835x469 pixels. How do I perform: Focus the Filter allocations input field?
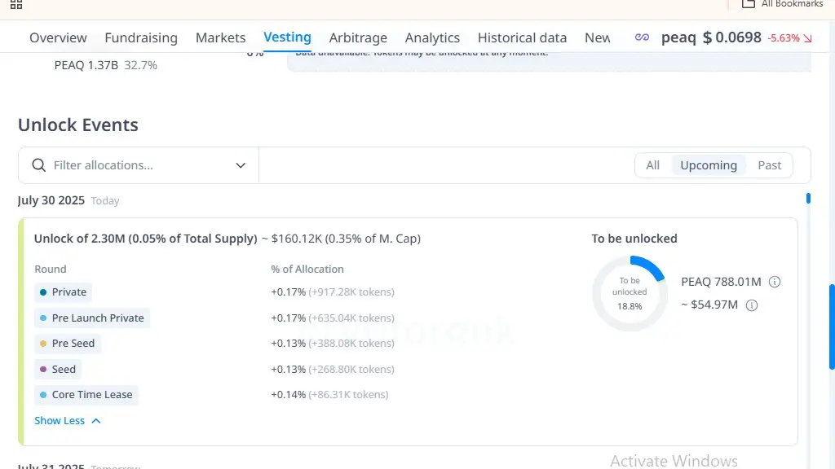click(139, 165)
